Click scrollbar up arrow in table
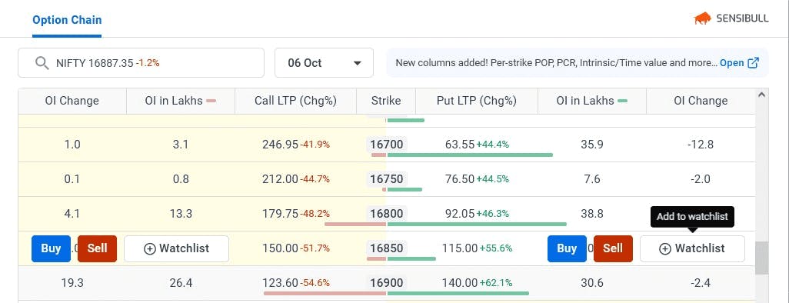 pos(761,95)
